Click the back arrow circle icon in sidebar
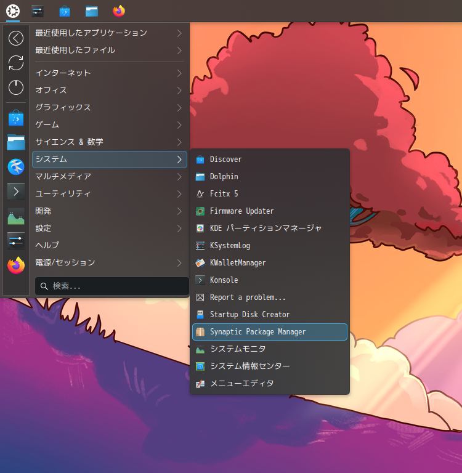The image size is (462, 473). pyautogui.click(x=16, y=38)
